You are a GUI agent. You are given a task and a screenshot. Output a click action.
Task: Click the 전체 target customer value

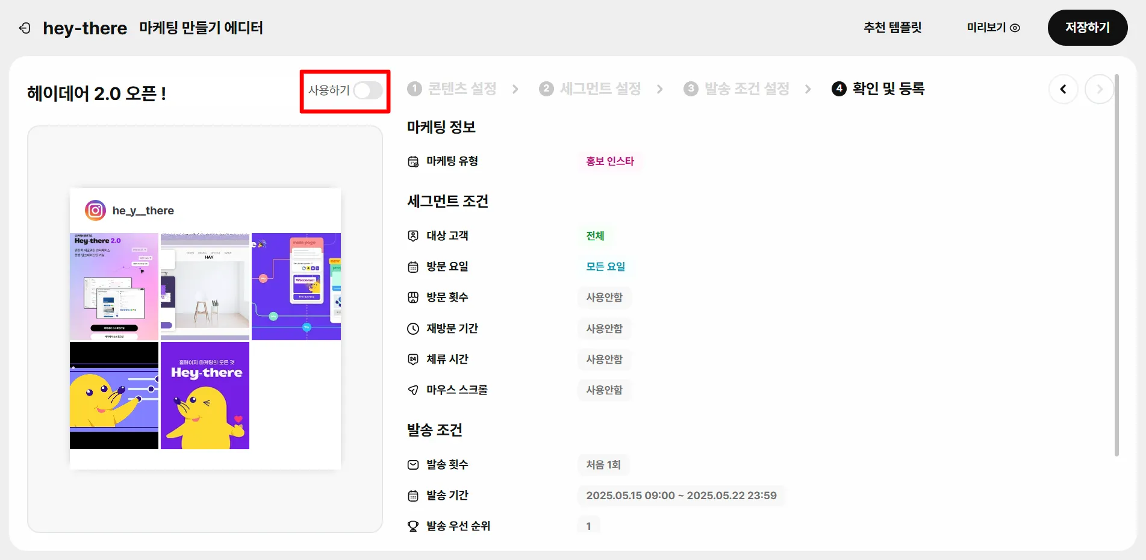click(595, 236)
